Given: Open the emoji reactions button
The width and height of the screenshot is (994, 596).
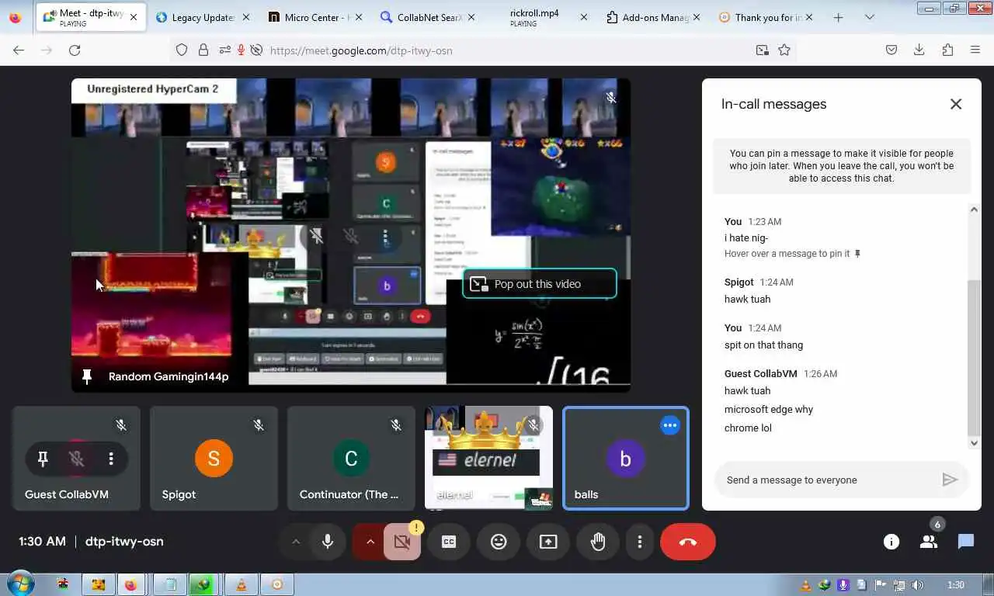Looking at the screenshot, I should click(x=499, y=542).
